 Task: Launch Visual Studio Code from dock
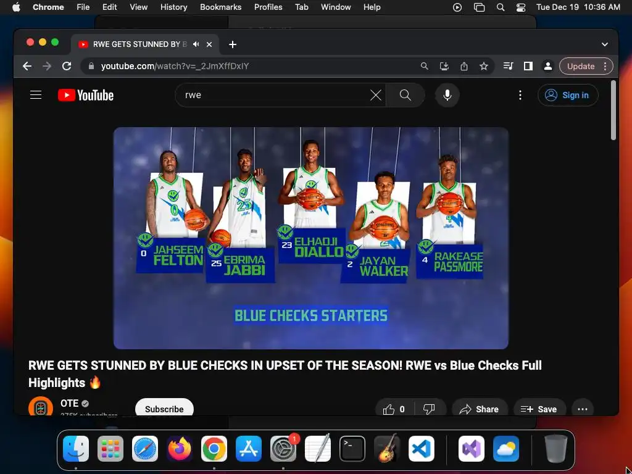tap(422, 449)
